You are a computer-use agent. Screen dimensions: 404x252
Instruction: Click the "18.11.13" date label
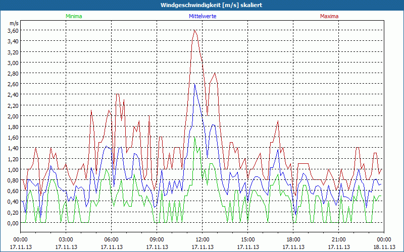coord(384,247)
